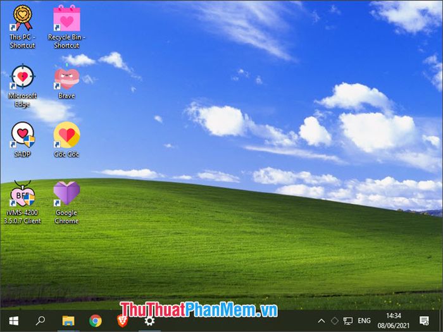This screenshot has width=443, height=332.
Task: Open the network status tray icon
Action: 348,321
